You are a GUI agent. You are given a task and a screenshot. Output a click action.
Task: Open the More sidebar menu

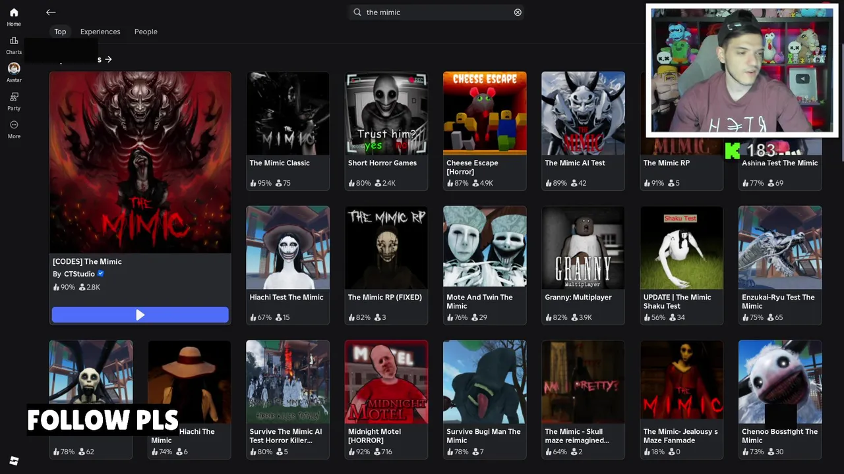(x=14, y=129)
